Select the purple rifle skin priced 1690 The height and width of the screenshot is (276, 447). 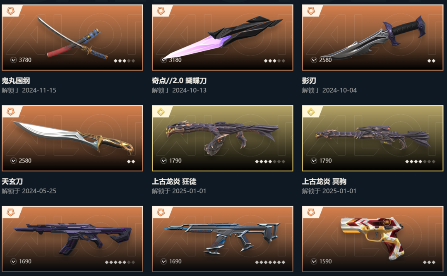point(72,239)
